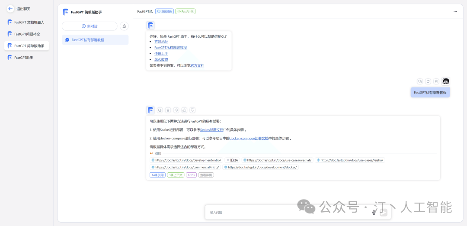Viewport: 467px width, 226px height.
Task: Expand the 14条引用 citations tag
Action: 157,175
